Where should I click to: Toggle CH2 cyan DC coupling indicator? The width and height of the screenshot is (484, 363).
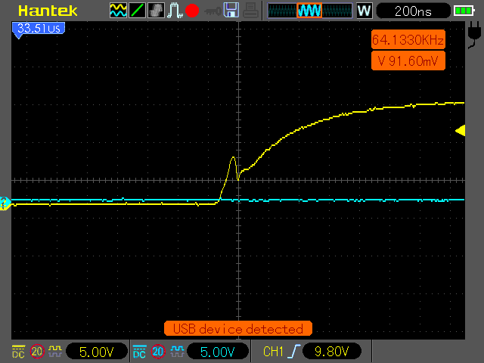coord(139,352)
